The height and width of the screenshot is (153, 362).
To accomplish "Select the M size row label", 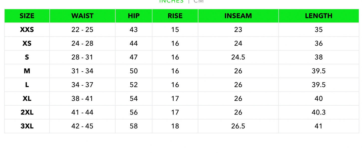I will pyautogui.click(x=27, y=71).
